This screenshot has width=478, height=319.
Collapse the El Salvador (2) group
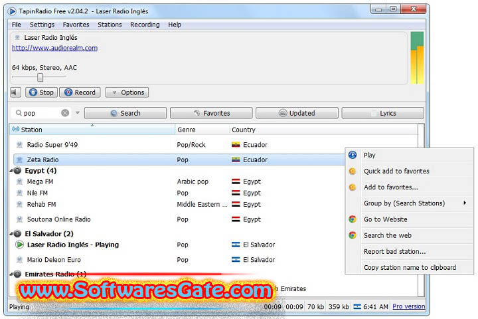pyautogui.click(x=11, y=234)
